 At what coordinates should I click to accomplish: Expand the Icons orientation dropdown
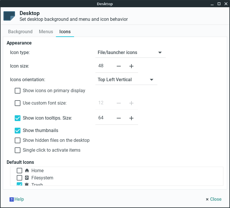click(x=126, y=80)
